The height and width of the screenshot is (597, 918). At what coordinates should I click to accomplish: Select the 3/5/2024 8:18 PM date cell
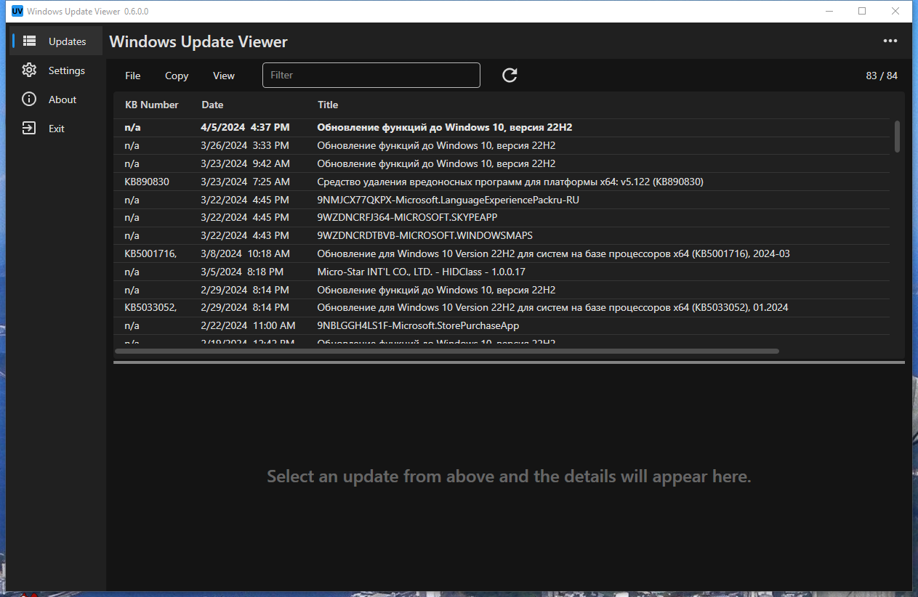click(242, 272)
